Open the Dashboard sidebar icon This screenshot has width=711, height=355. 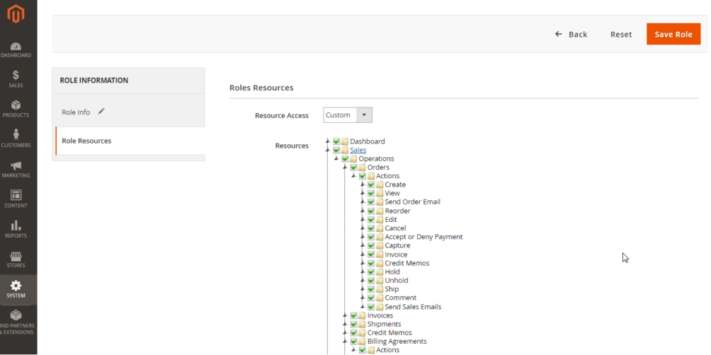pos(16,46)
